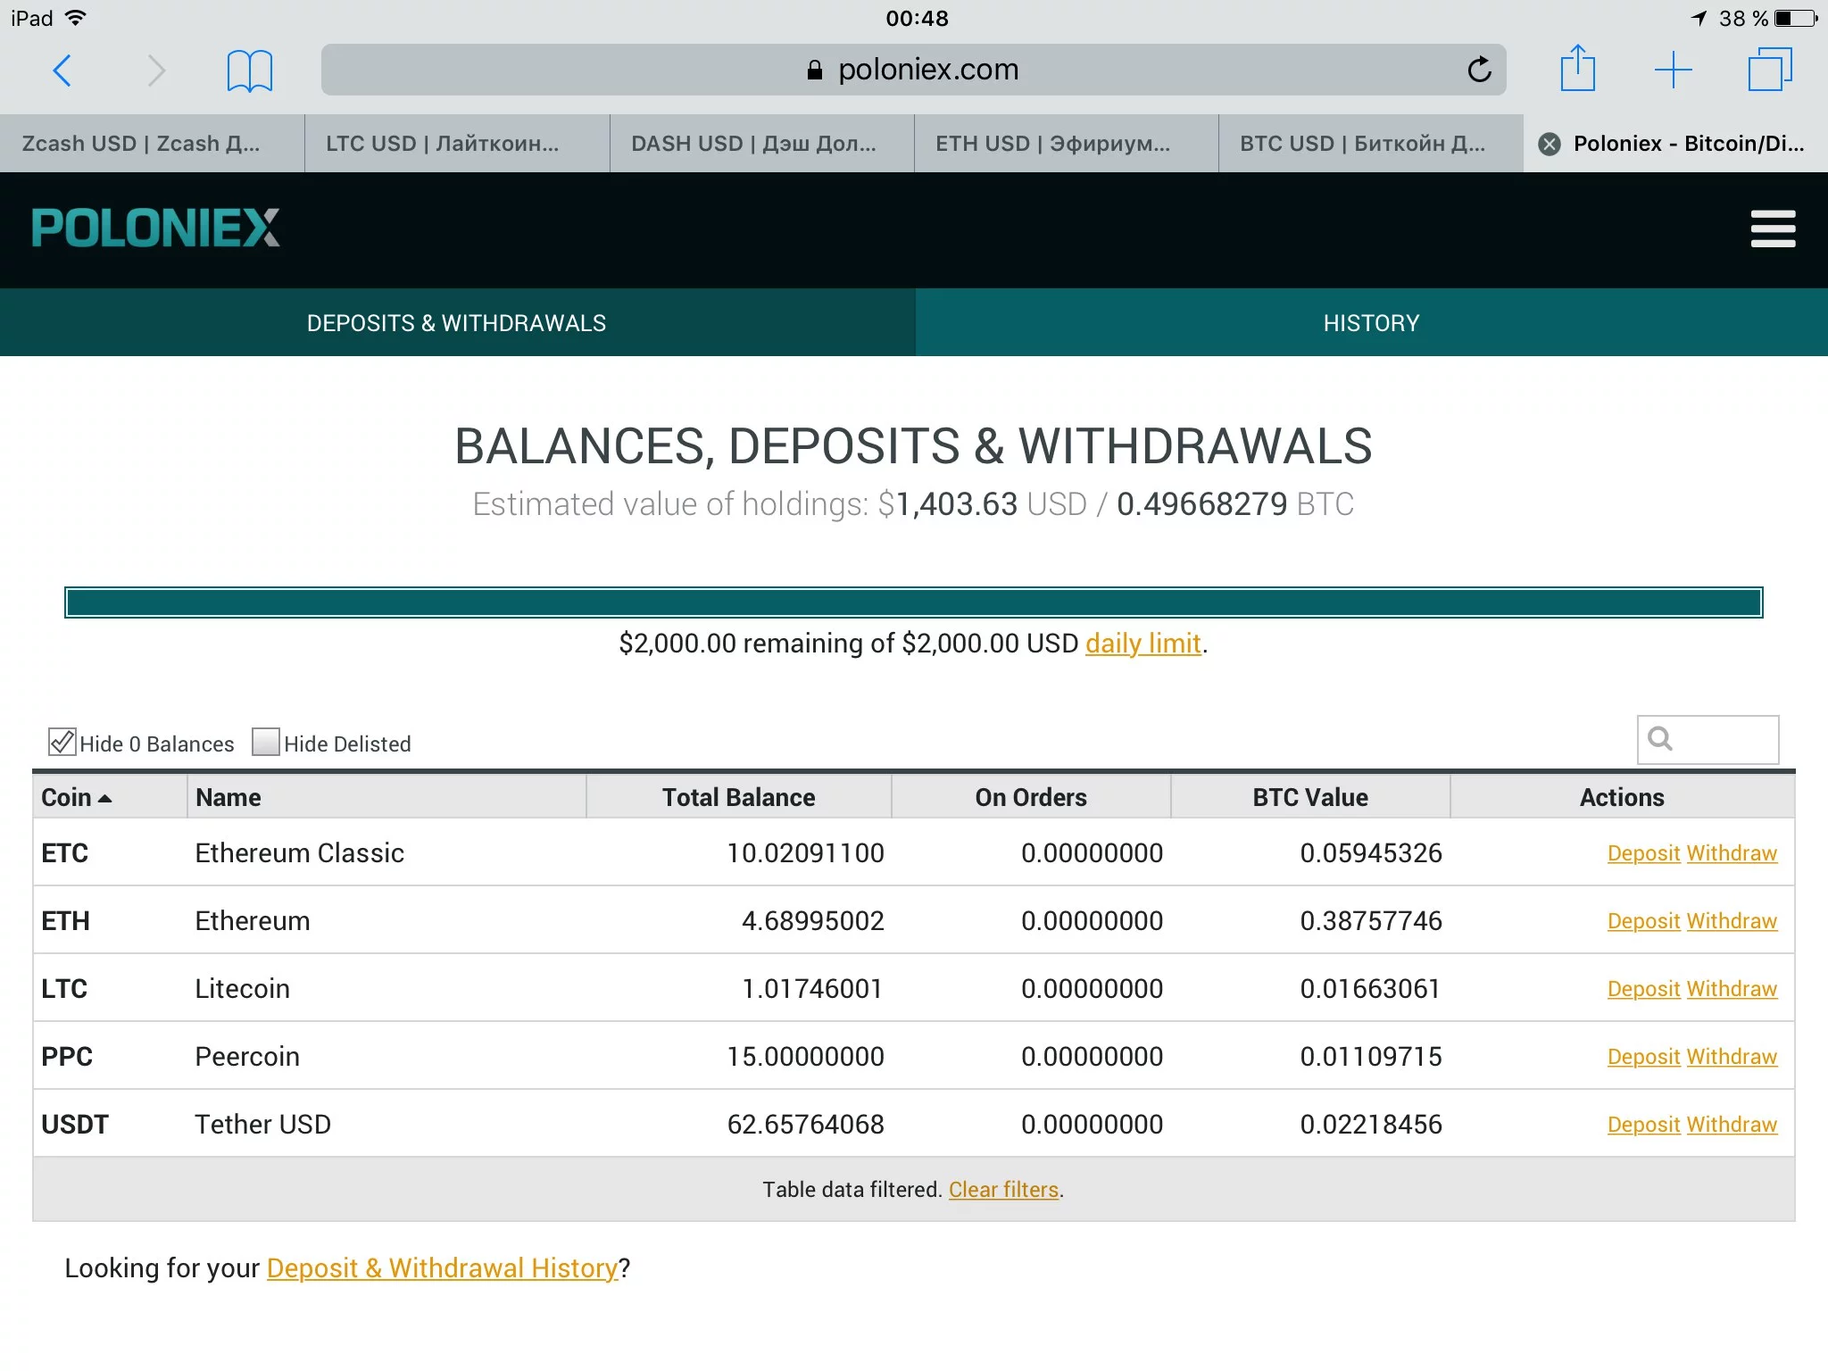Open the Safari bookmarks book icon
The image size is (1828, 1371).
[249, 71]
